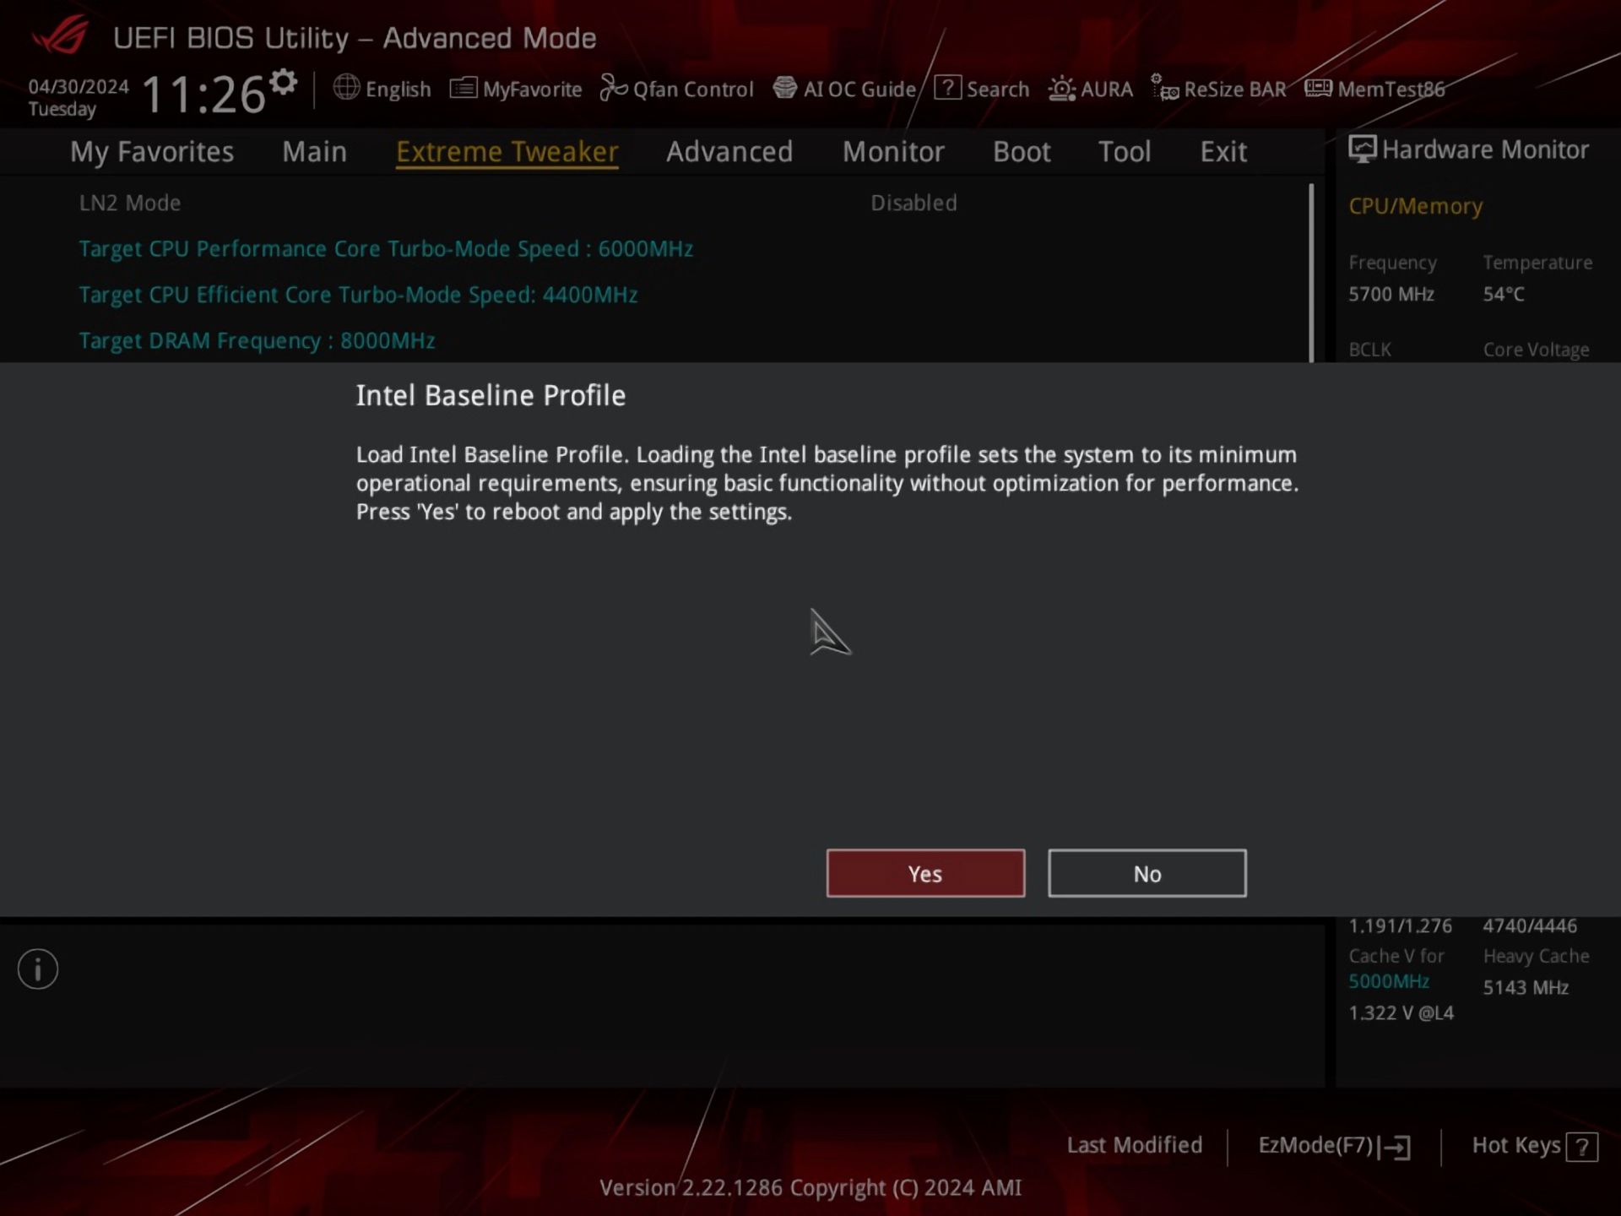The image size is (1621, 1216).
Task: Click the Search question mark icon
Action: (947, 88)
